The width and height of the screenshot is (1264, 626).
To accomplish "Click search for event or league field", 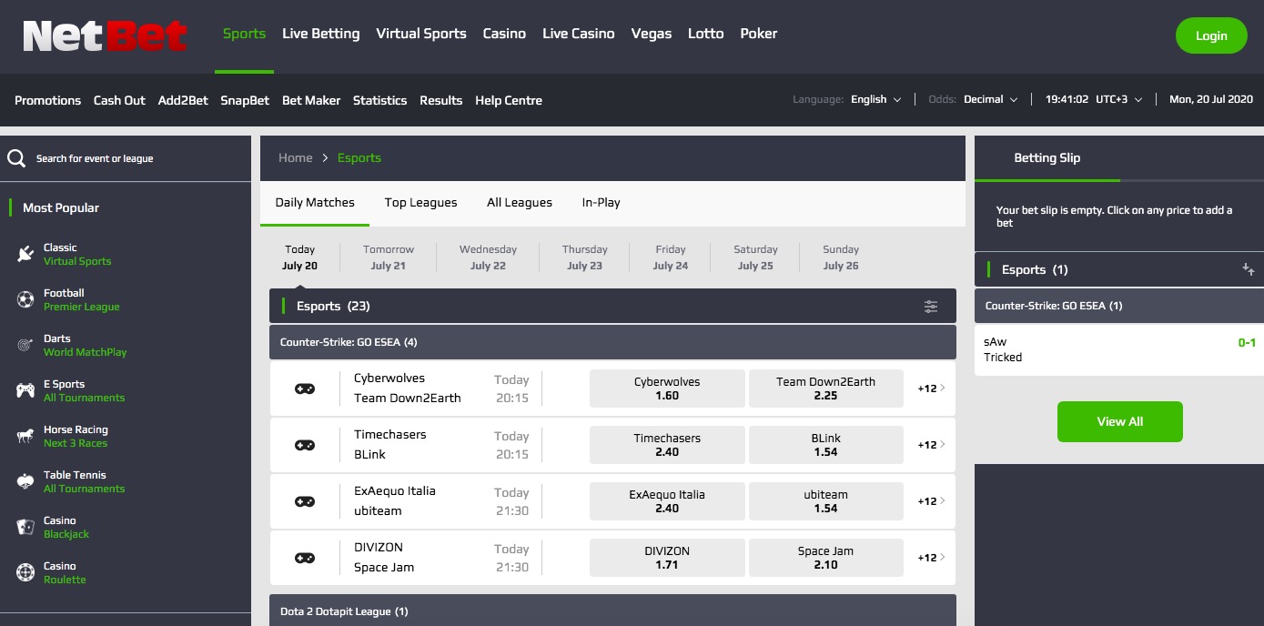I will [x=126, y=158].
